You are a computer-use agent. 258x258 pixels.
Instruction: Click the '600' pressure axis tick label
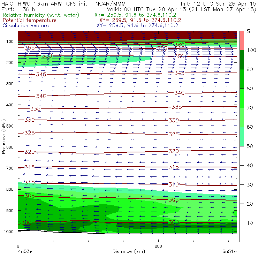(x=10, y=147)
